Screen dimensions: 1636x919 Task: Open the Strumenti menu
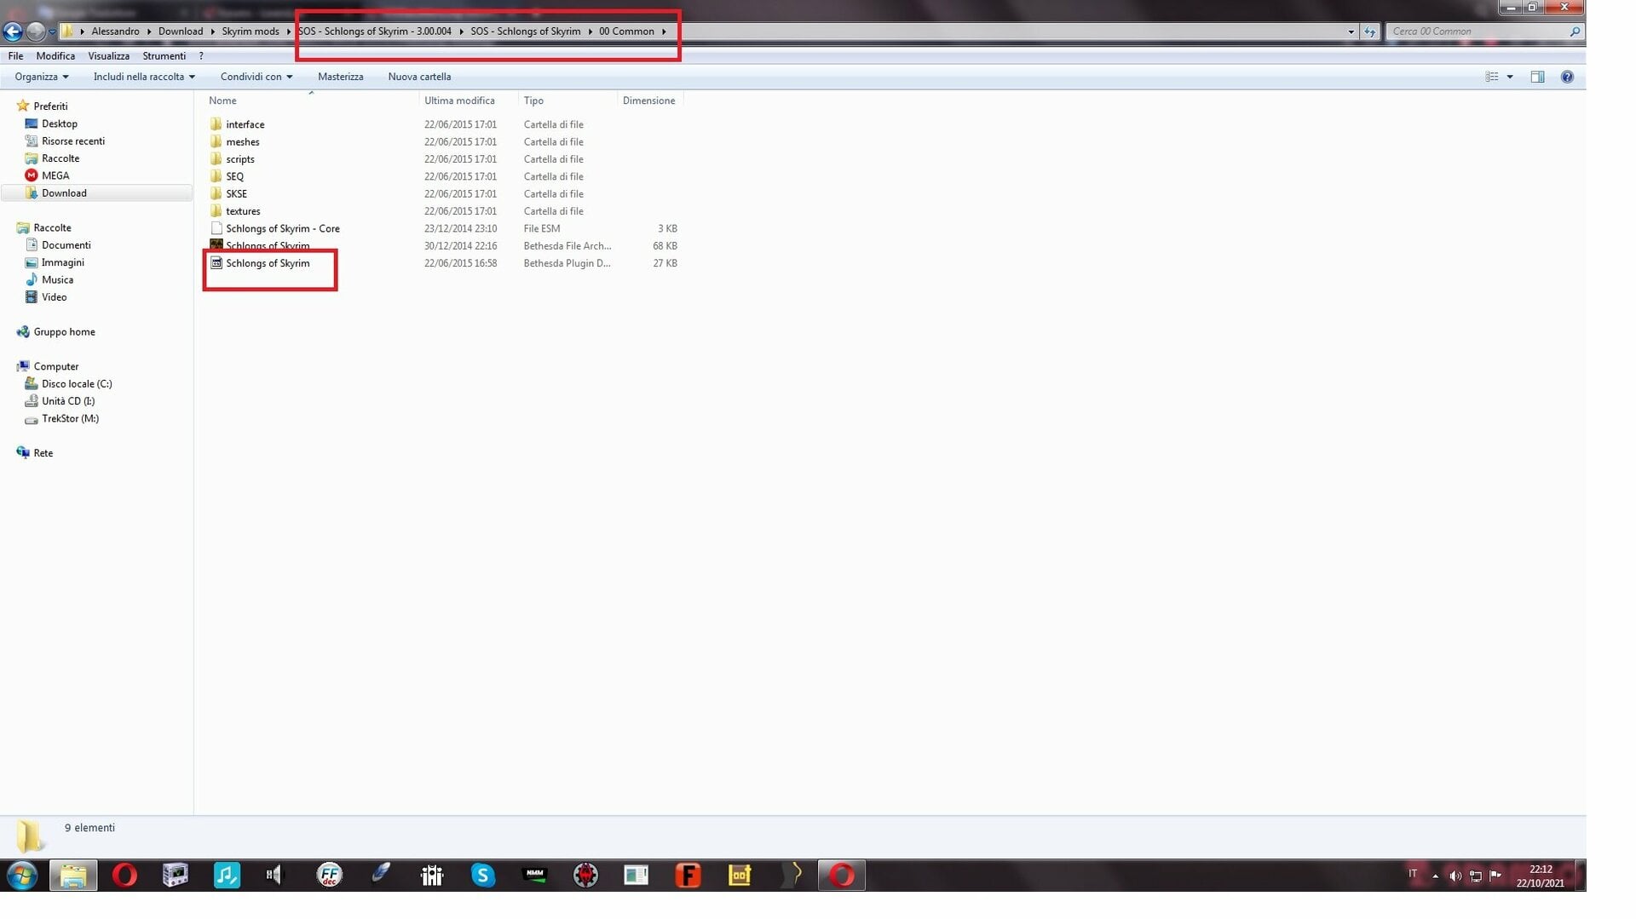(164, 56)
